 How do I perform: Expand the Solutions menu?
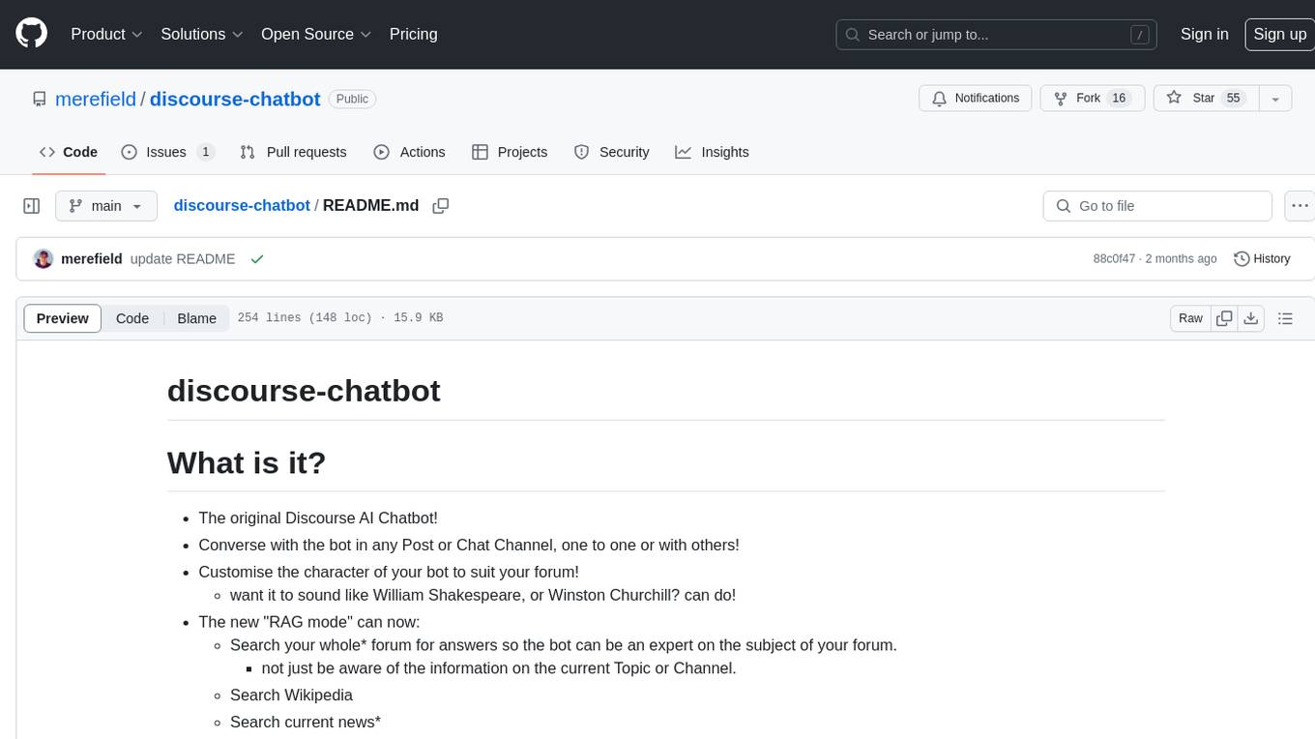pos(201,34)
